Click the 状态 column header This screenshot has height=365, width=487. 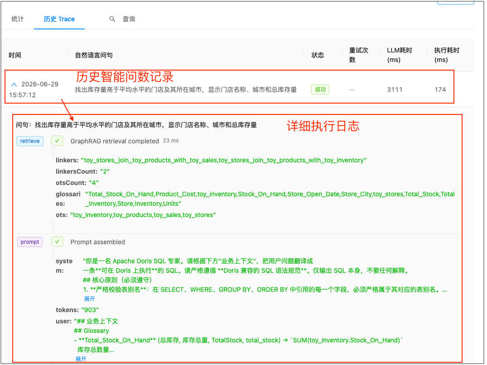click(318, 55)
